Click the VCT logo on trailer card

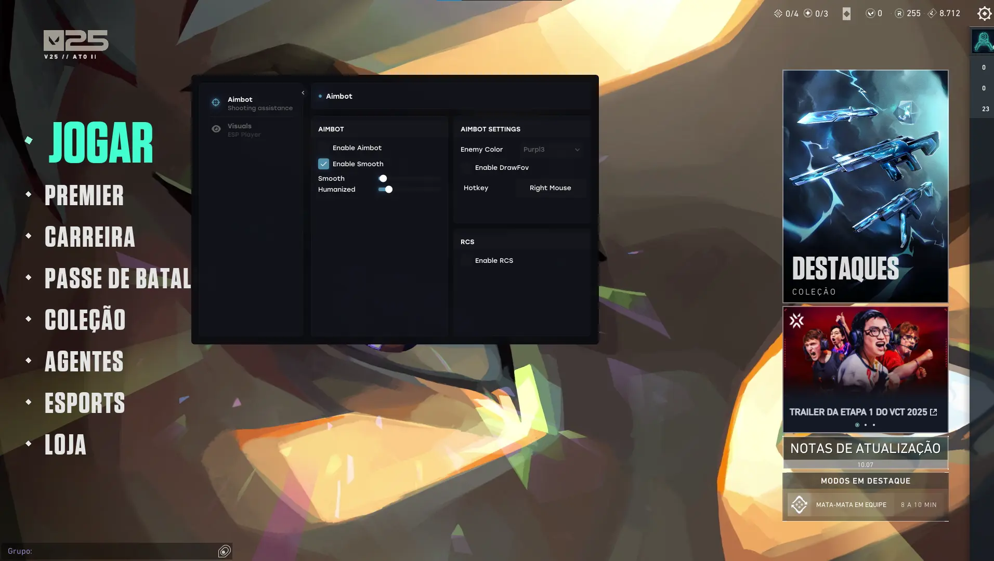[x=797, y=320]
